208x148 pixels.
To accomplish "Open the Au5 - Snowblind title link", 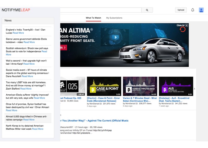I will (174, 99).
